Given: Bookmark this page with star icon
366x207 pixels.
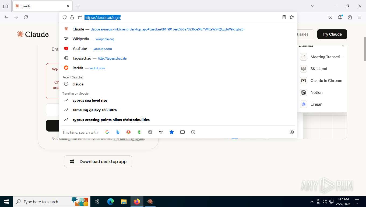Looking at the screenshot, I should (292, 17).
